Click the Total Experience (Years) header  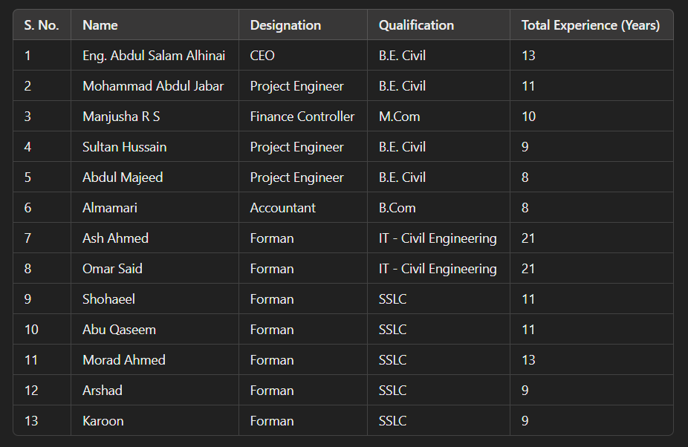(590, 25)
